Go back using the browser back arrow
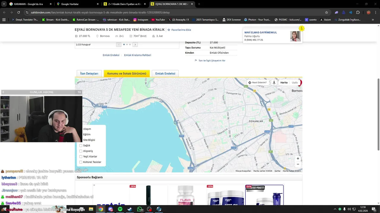380x213 pixels. (4, 12)
